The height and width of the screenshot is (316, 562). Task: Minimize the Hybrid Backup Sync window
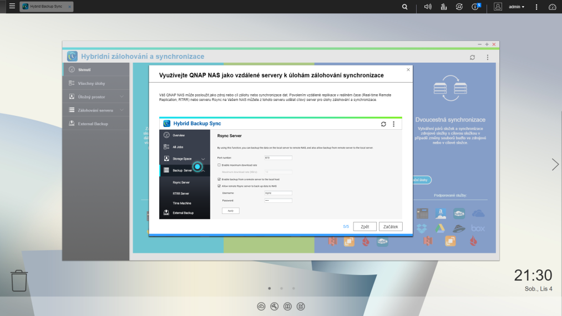point(479,44)
